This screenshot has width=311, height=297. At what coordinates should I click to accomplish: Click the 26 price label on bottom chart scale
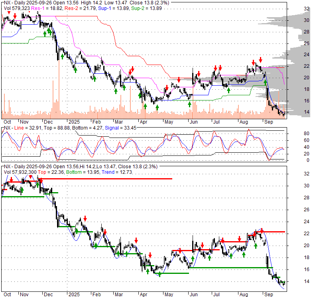tap(307, 210)
